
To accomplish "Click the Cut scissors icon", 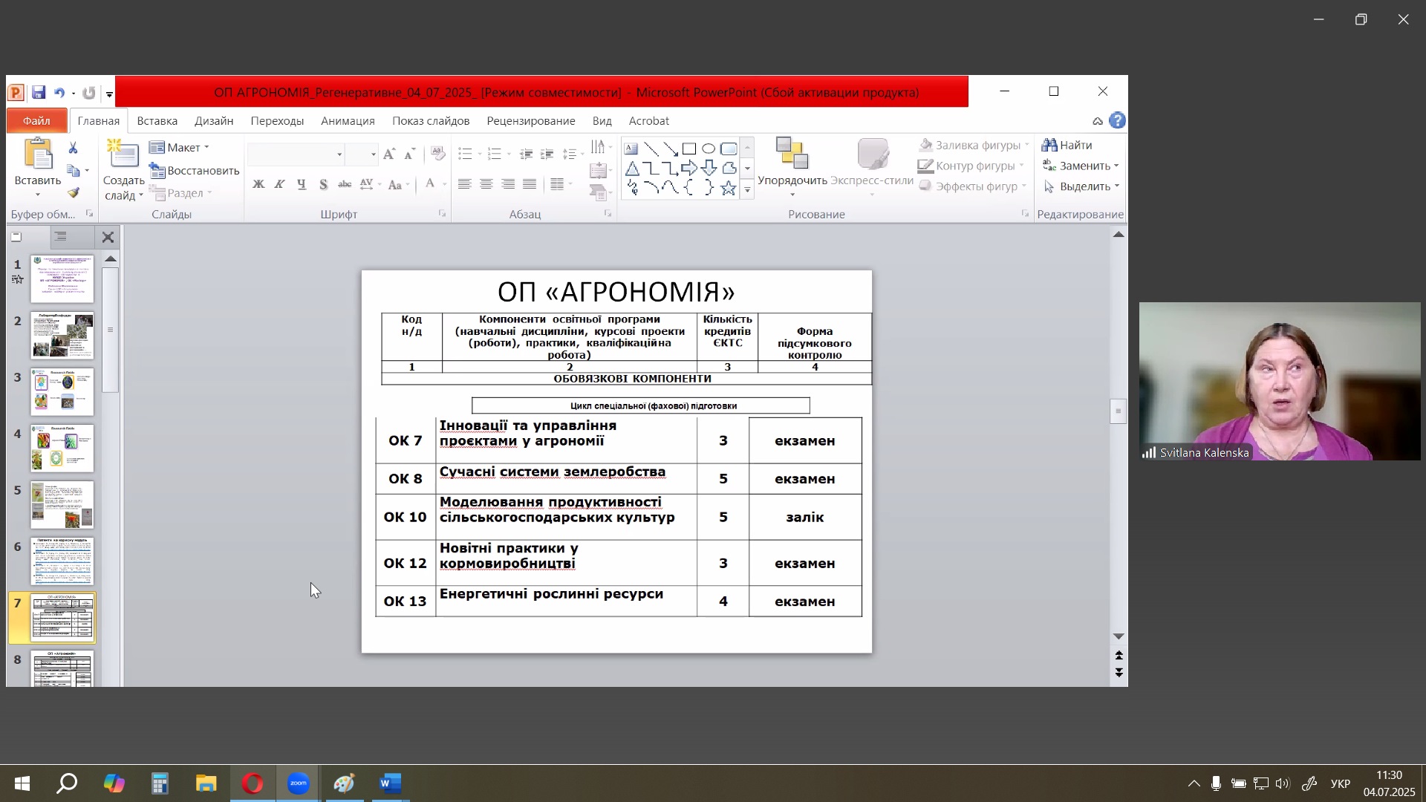I will click(x=73, y=149).
